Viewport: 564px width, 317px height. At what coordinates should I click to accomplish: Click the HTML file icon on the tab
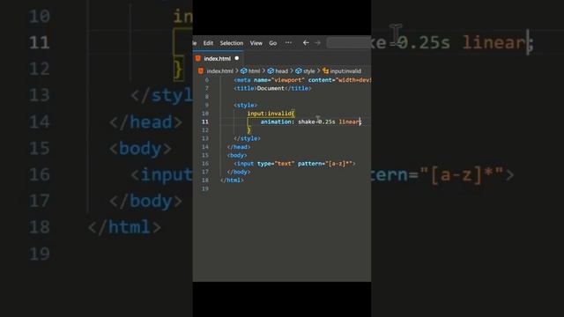pyautogui.click(x=197, y=58)
